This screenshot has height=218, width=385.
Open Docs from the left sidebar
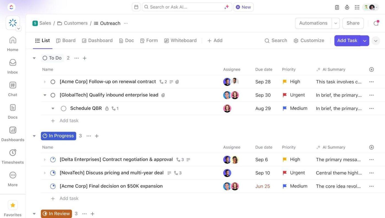coord(12,110)
